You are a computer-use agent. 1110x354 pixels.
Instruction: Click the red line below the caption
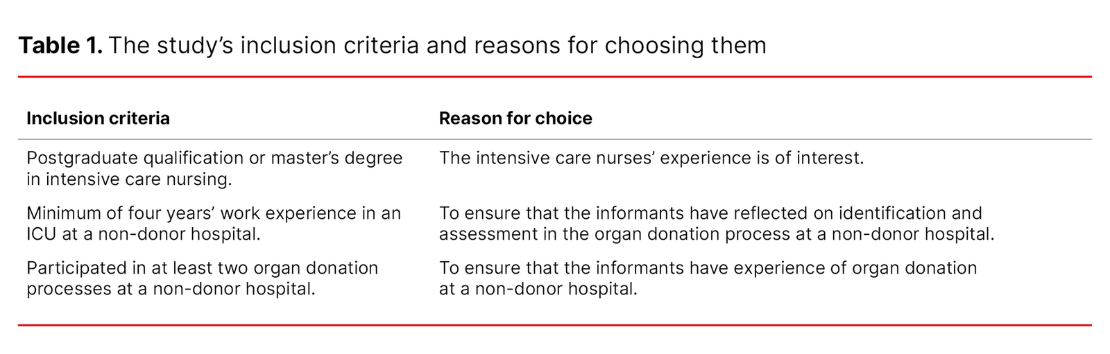555,77
